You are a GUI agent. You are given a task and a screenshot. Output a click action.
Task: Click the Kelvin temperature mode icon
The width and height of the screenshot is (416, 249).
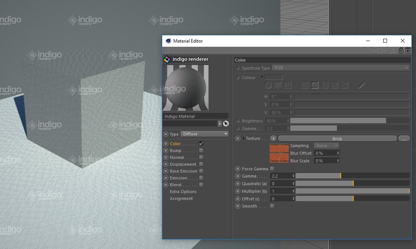(x=325, y=85)
